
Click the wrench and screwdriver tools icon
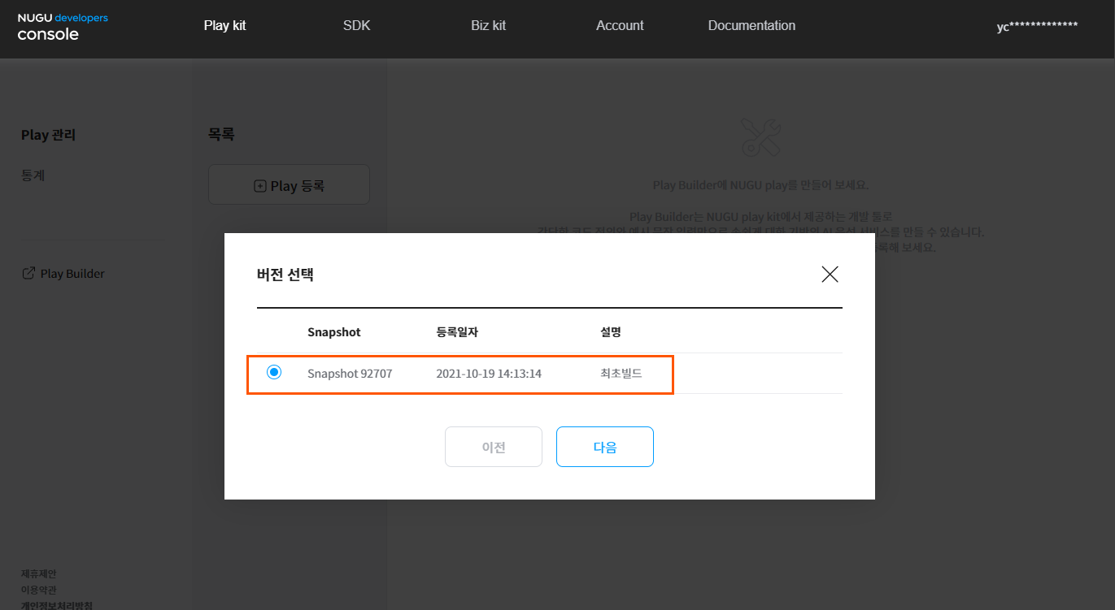click(x=761, y=136)
